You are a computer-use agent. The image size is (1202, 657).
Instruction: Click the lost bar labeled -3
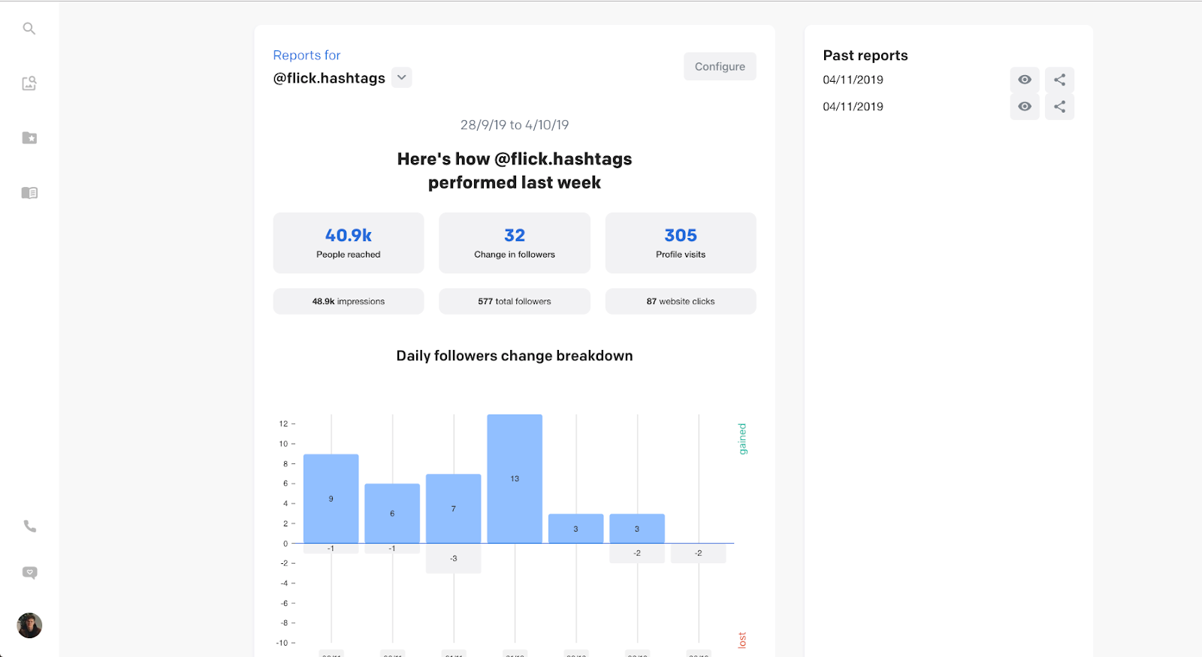pos(454,559)
